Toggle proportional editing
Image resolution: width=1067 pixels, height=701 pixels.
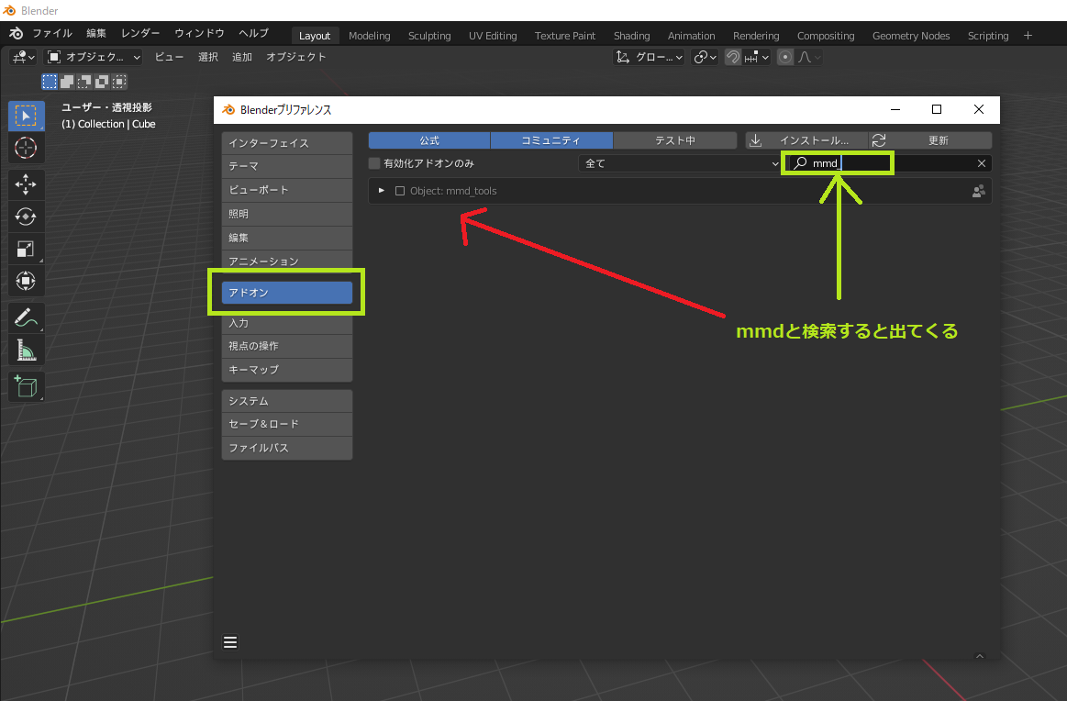785,57
